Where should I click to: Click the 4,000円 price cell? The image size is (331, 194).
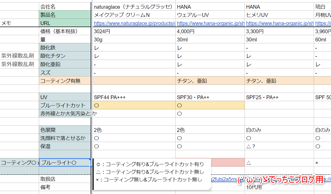coord(210,31)
